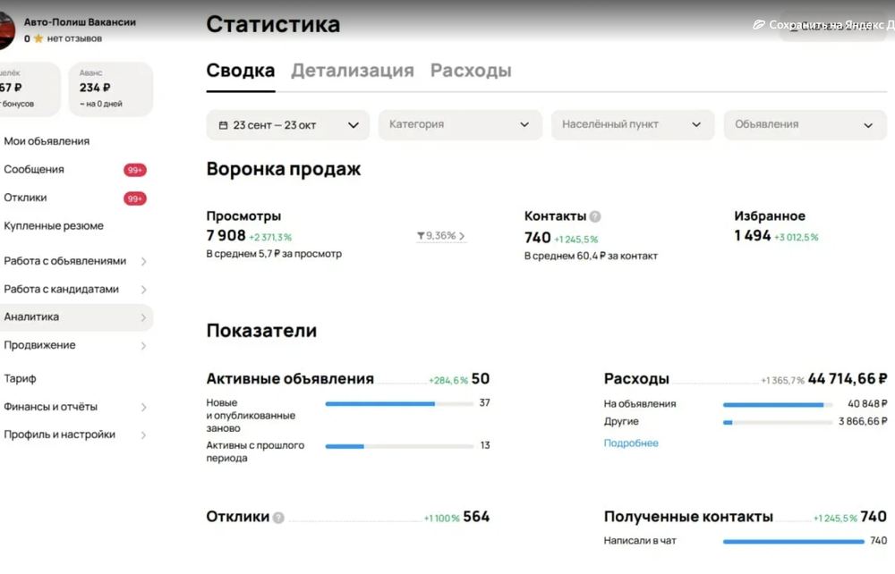Click the Другие expenses progress bar
The image size is (895, 574).
coord(778,423)
